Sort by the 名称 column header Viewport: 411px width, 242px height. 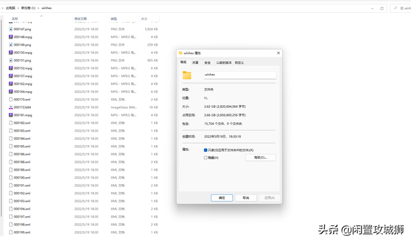[15, 19]
